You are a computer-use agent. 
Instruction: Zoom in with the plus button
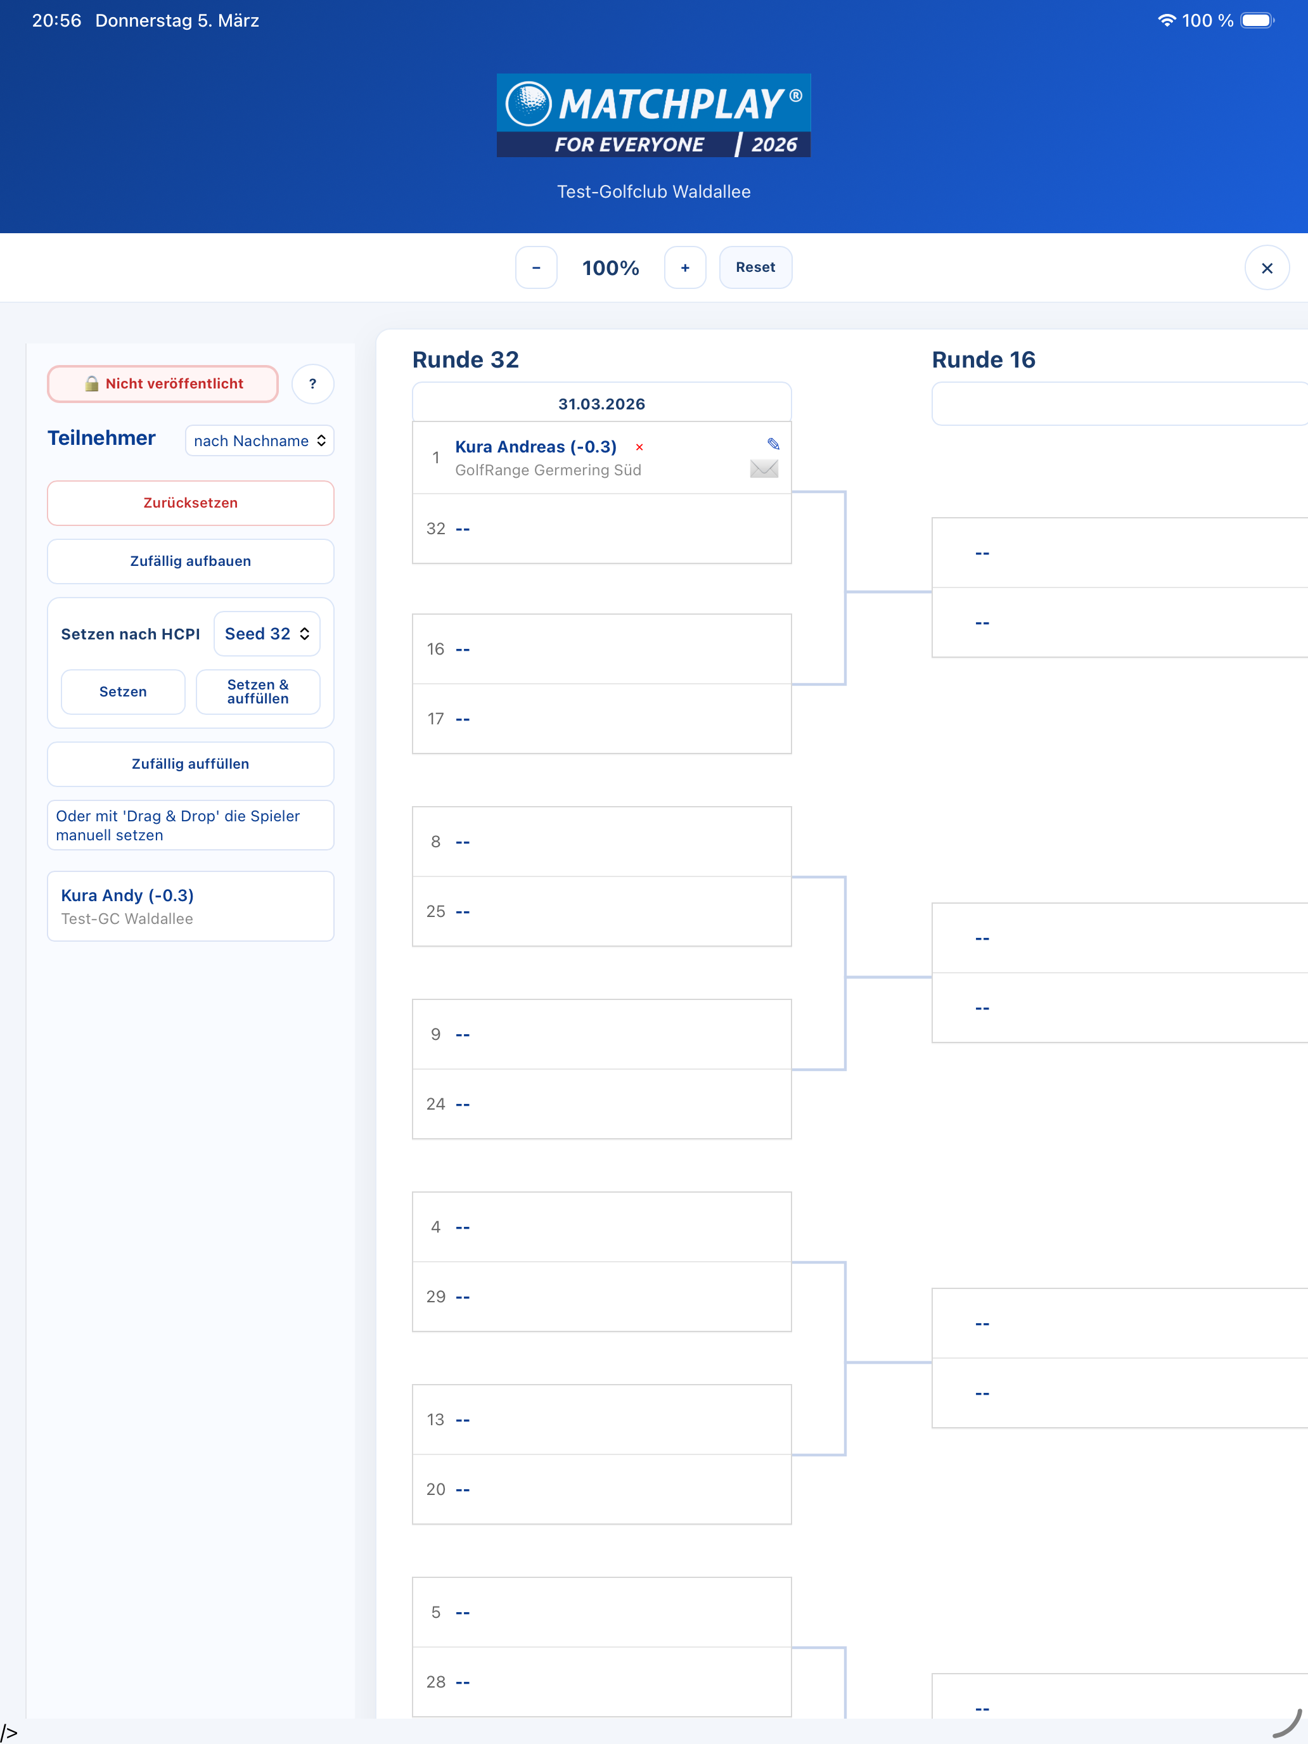point(685,268)
